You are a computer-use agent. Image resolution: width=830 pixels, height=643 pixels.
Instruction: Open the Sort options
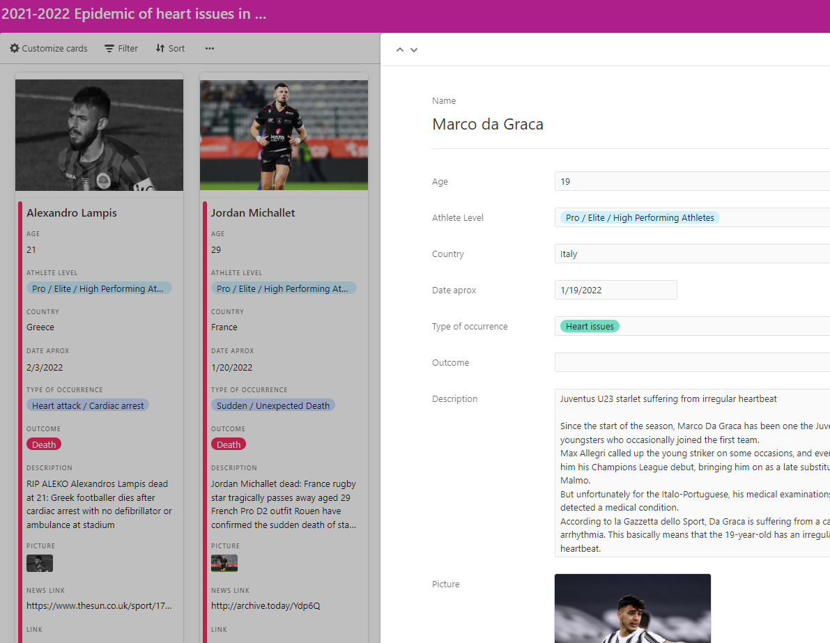170,48
